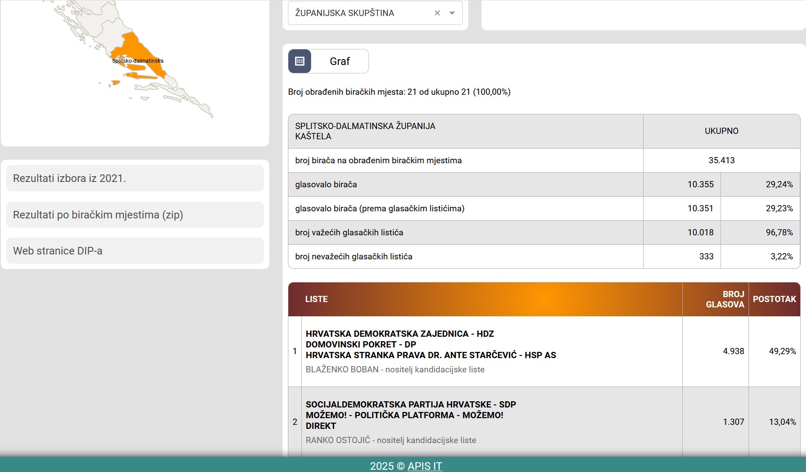Select the SDP coalition list row

pyautogui.click(x=410, y=415)
